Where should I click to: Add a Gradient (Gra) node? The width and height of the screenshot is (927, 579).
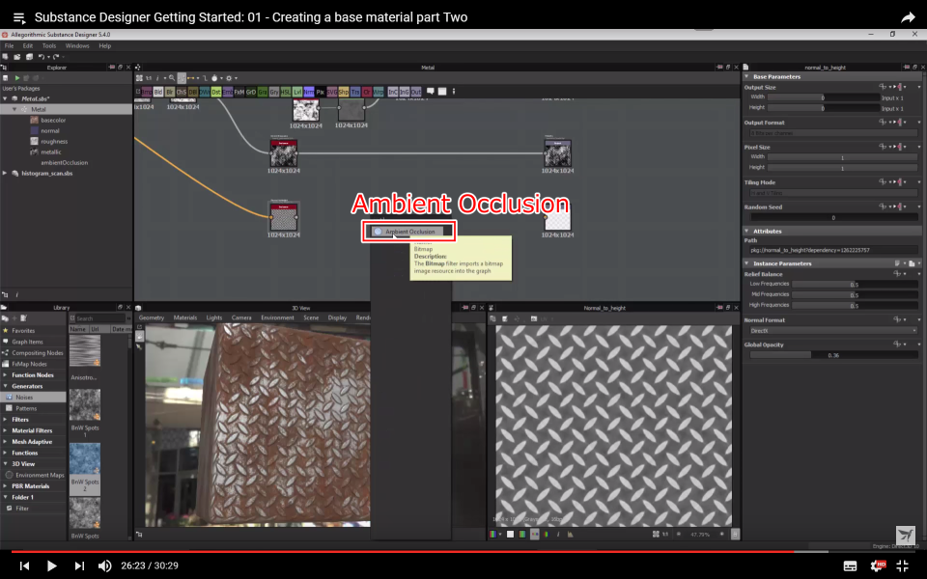tap(263, 92)
